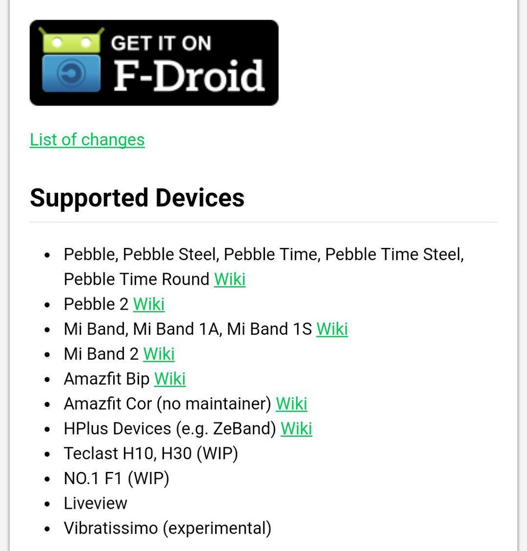Open Wiki link for Mi Band 1S
Image resolution: width=527 pixels, height=551 pixels.
332,329
